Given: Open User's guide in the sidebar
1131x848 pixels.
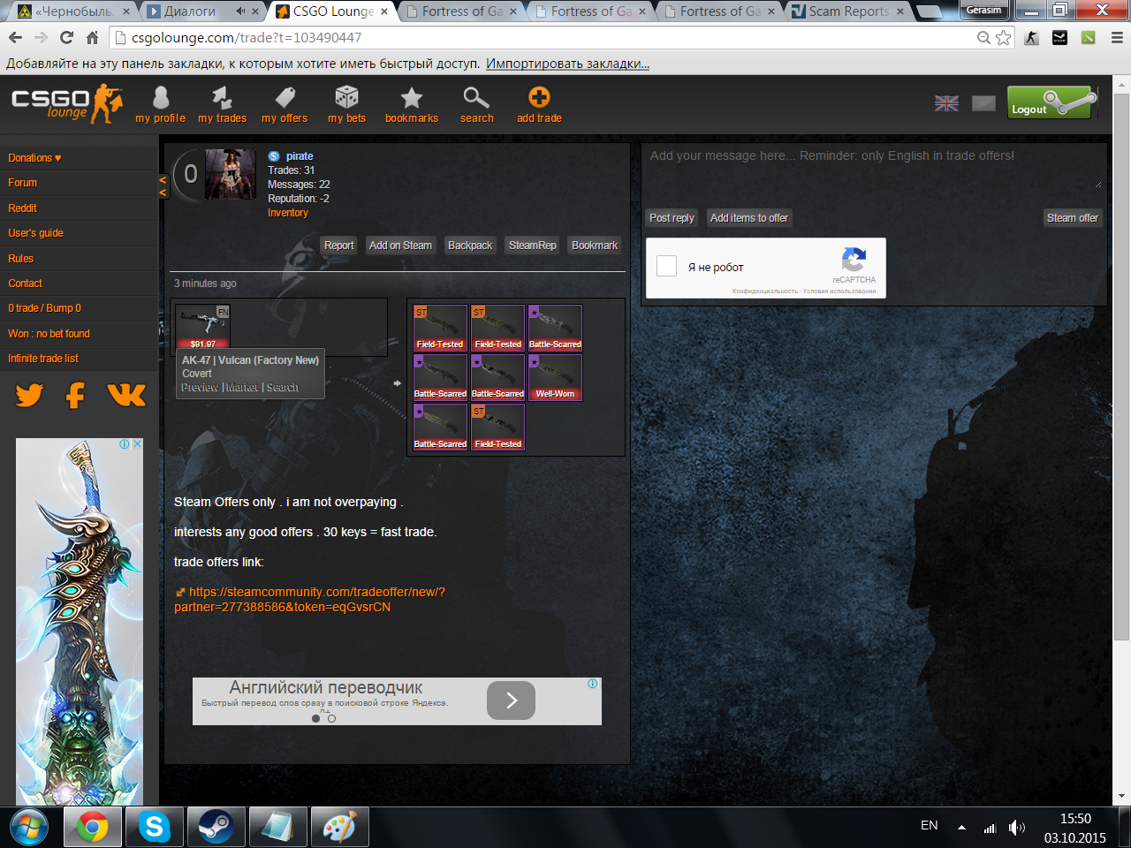Looking at the screenshot, I should point(35,233).
